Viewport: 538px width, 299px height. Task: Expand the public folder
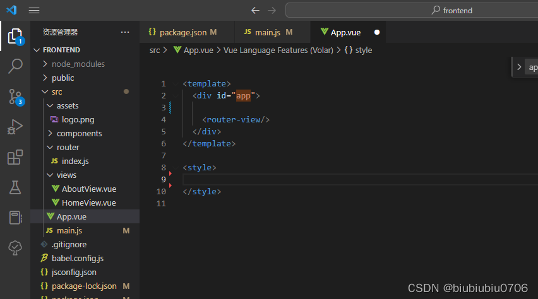63,78
